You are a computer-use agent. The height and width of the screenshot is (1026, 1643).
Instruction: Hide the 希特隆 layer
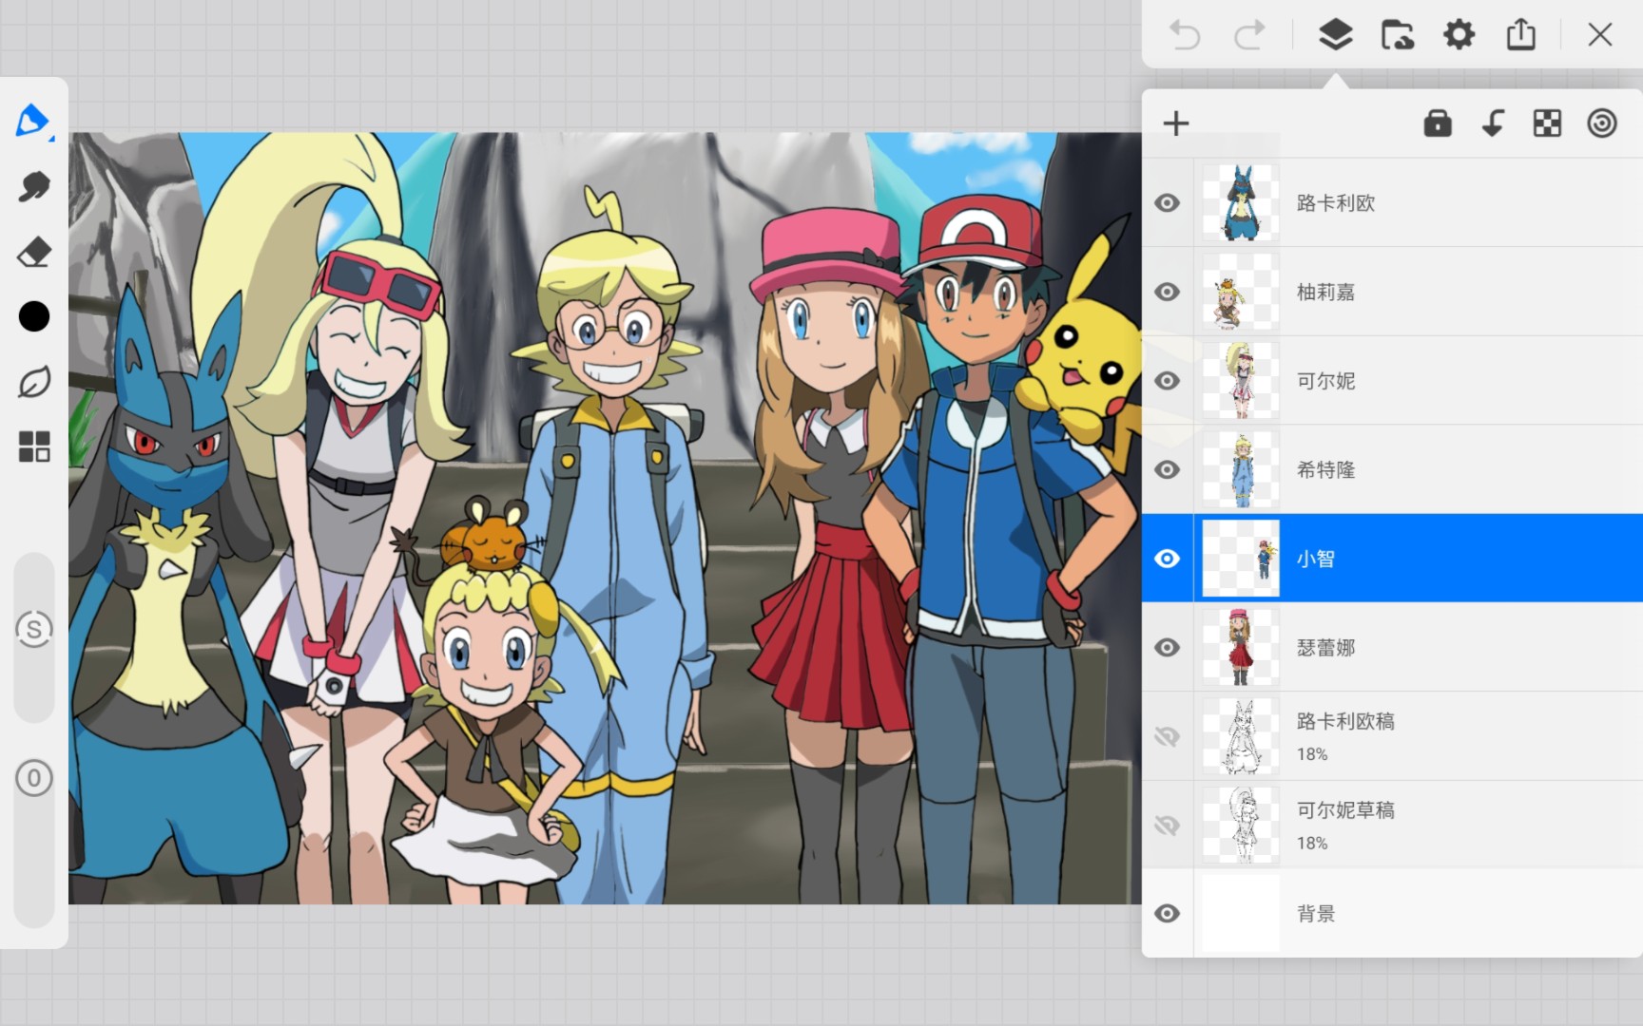coord(1168,469)
